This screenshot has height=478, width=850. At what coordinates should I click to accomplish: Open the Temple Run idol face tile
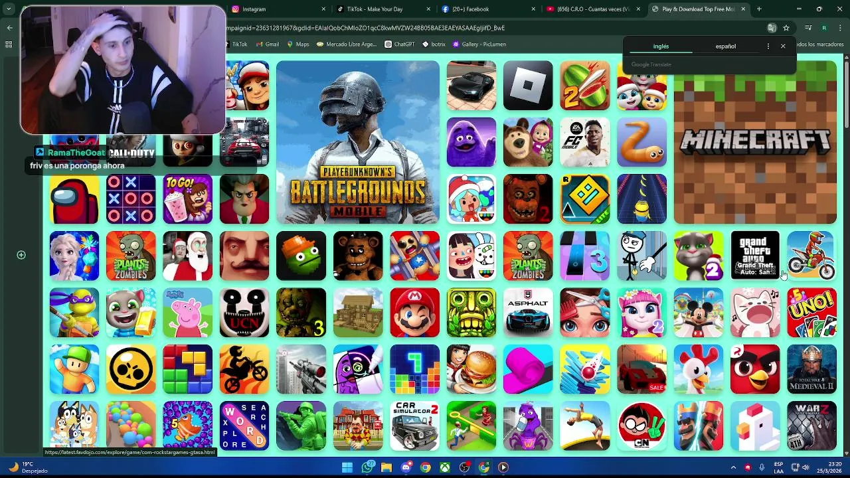coord(471,313)
